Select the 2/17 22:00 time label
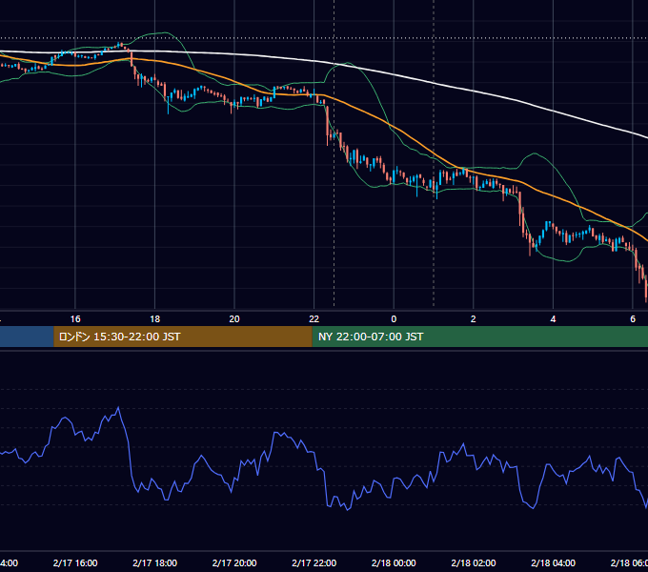This screenshot has height=572, width=648. [x=314, y=562]
